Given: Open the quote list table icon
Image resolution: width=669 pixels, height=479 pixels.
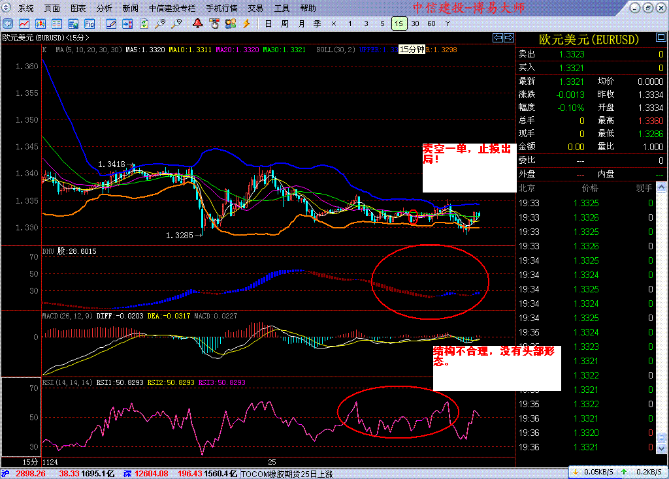Looking at the screenshot, I should pyautogui.click(x=56, y=24).
